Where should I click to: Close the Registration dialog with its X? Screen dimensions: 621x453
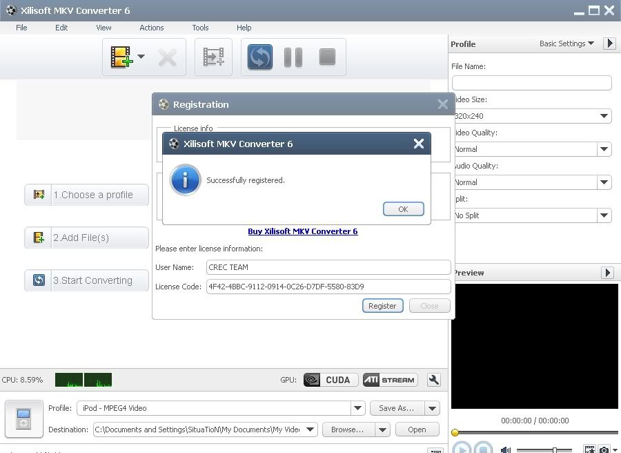(443, 104)
